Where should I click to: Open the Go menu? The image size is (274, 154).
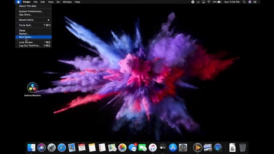point(58,2)
